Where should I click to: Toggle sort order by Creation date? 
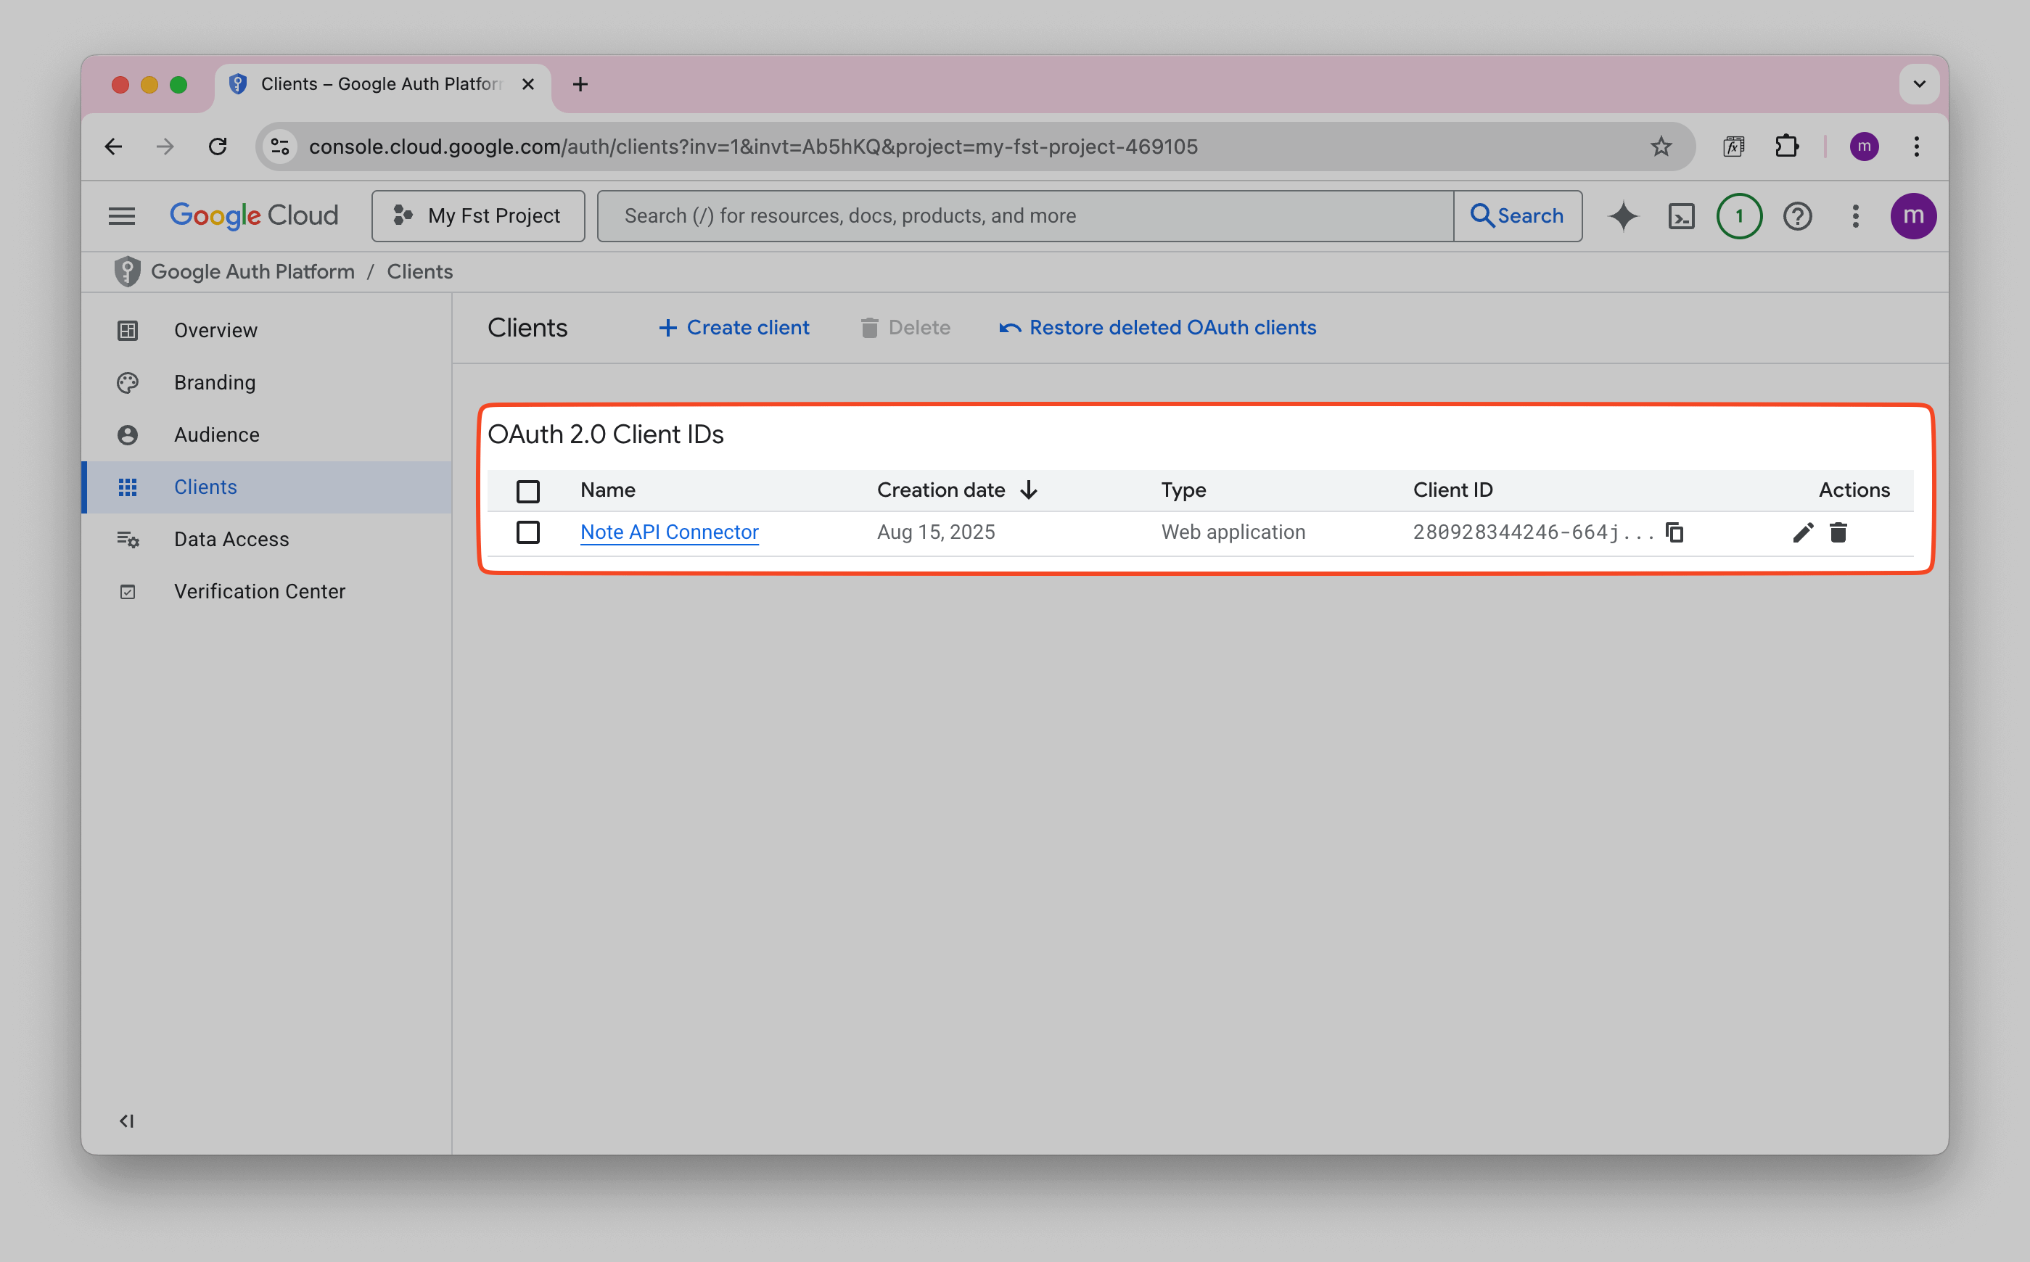[1030, 490]
